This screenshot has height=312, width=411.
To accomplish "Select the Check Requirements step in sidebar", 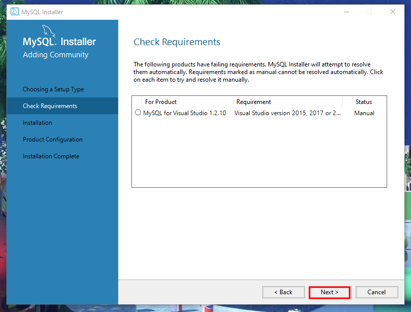I will pyautogui.click(x=62, y=106).
